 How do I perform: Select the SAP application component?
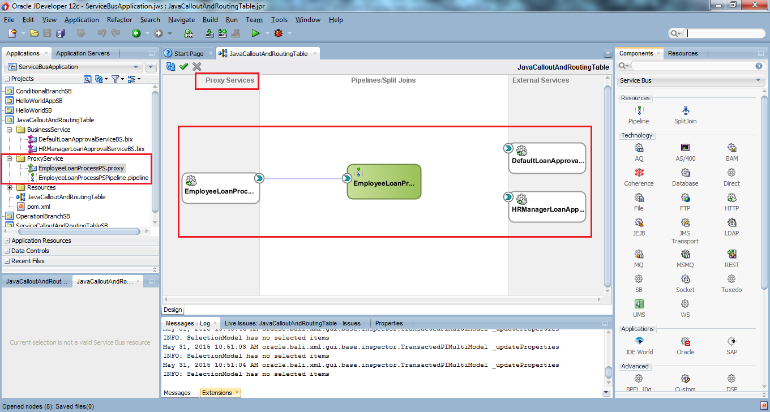tap(731, 346)
